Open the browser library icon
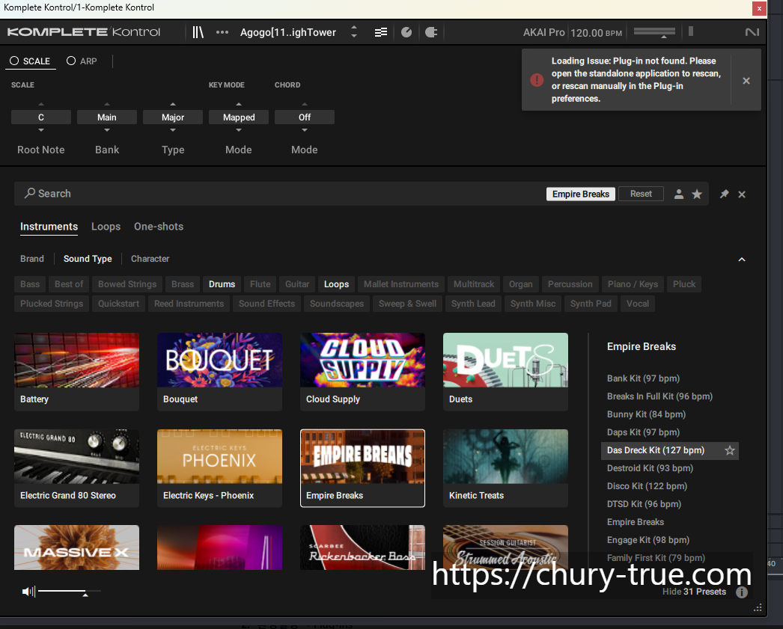The height and width of the screenshot is (629, 783). (x=198, y=32)
